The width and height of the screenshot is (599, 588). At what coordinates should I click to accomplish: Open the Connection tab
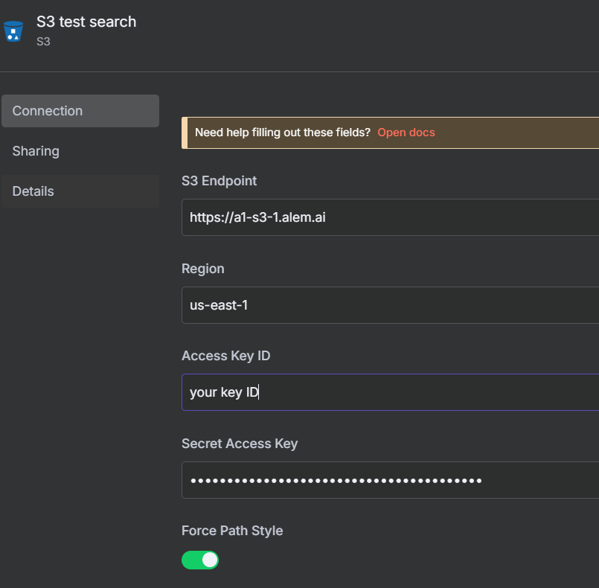coord(80,111)
